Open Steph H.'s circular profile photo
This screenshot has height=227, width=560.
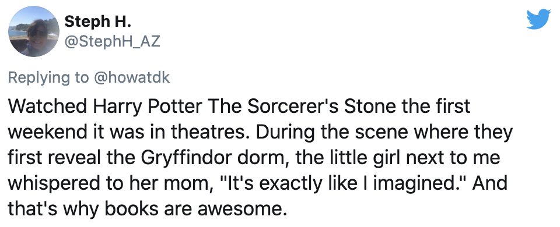(34, 31)
